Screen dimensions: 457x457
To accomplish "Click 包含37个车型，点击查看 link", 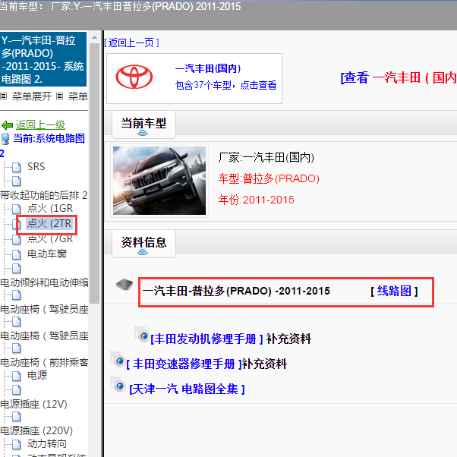I will [225, 85].
